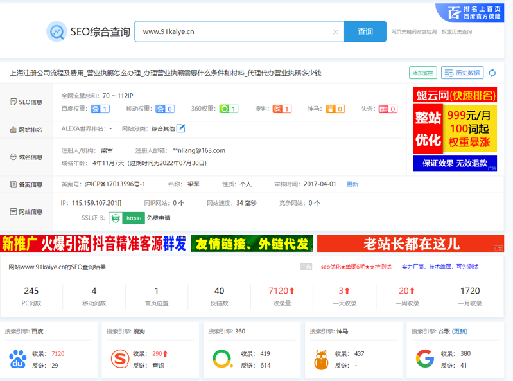513x381 pixels.
Task: Click 360 反链 value 614
Action: tap(265, 366)
